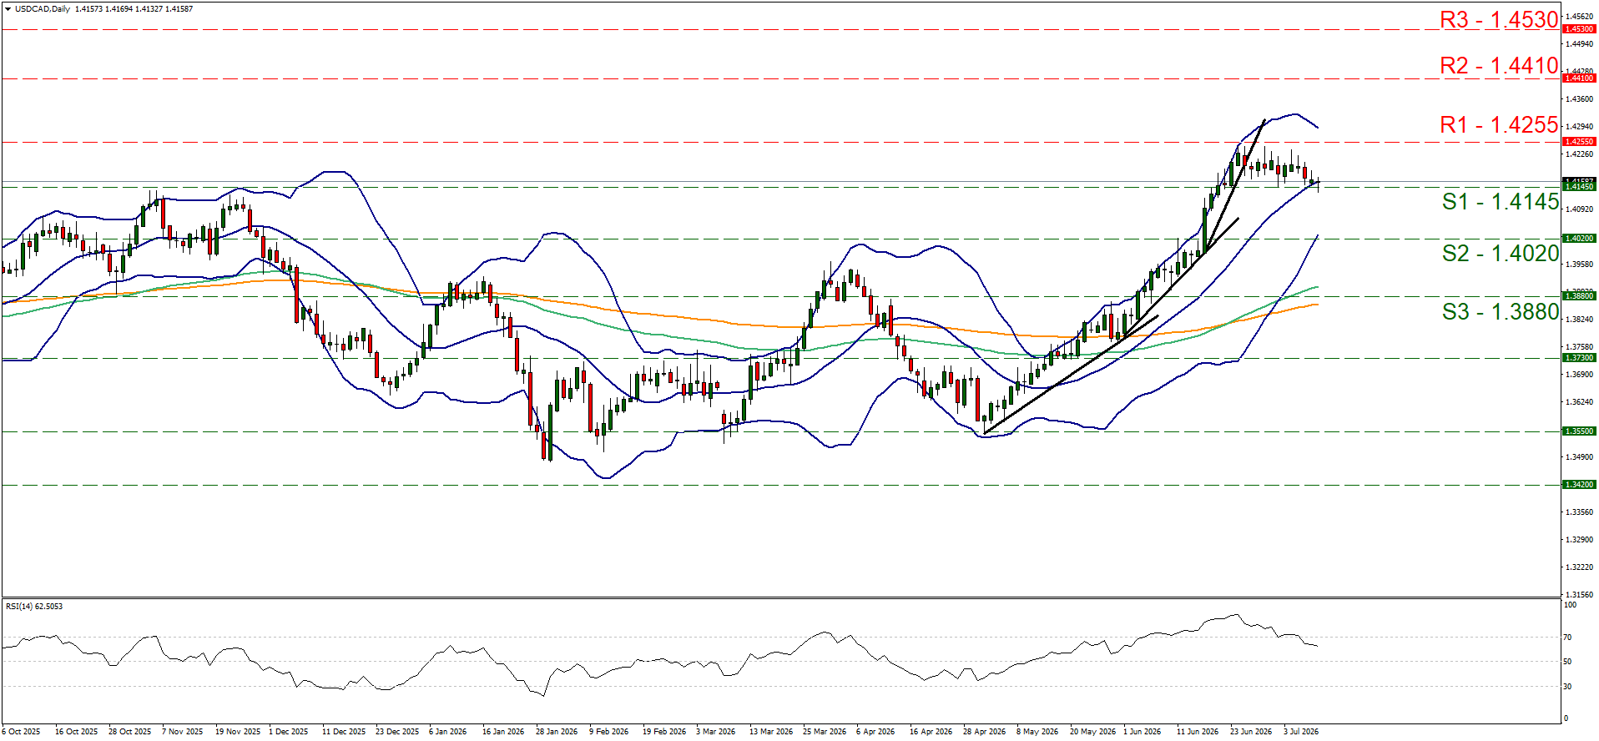
Task: Click the green 1.34200 price tag
Action: click(x=1579, y=485)
